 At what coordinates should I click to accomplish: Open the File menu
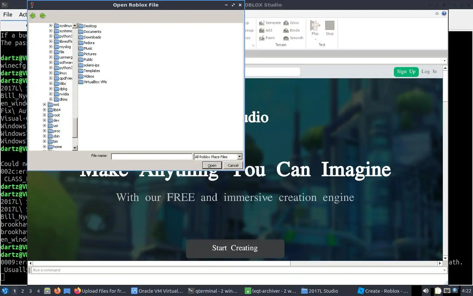pyautogui.click(x=8, y=14)
